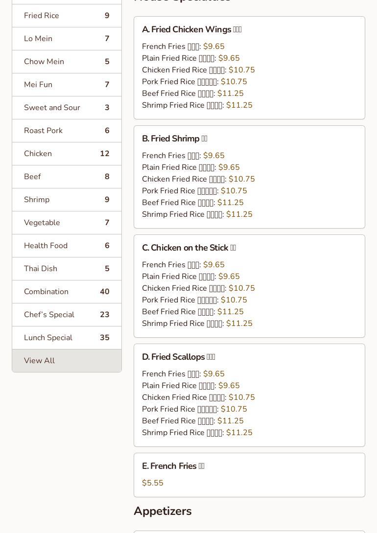
Task: Open the Health Food category
Action: [67, 246]
